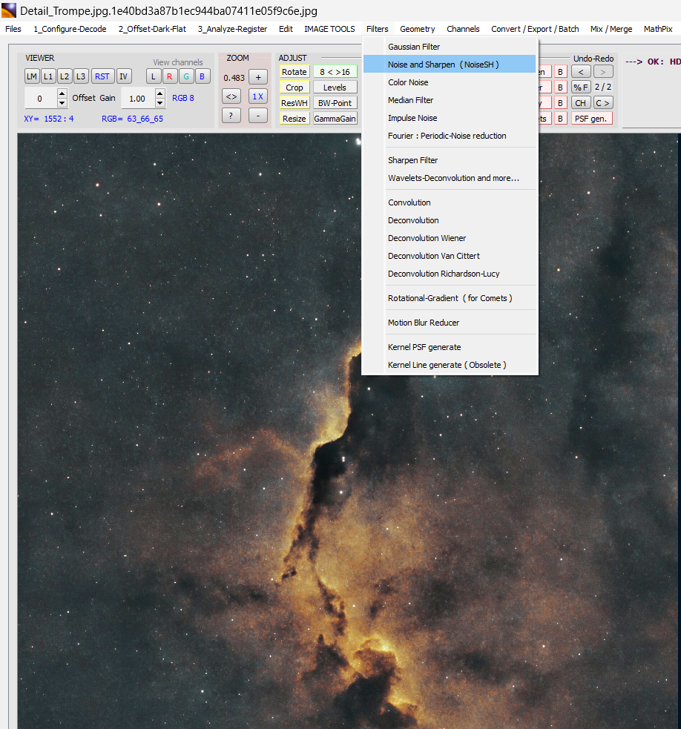
Task: Toggle the green G channel view
Action: pyautogui.click(x=186, y=76)
